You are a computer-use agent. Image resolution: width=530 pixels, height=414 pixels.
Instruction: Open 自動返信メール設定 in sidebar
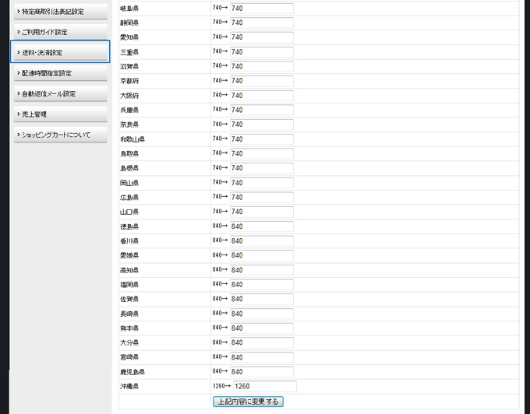[x=60, y=93]
